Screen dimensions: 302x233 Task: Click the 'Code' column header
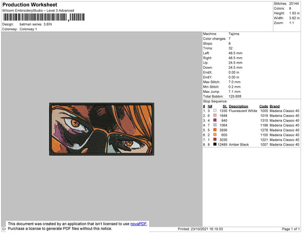pyautogui.click(x=264, y=106)
